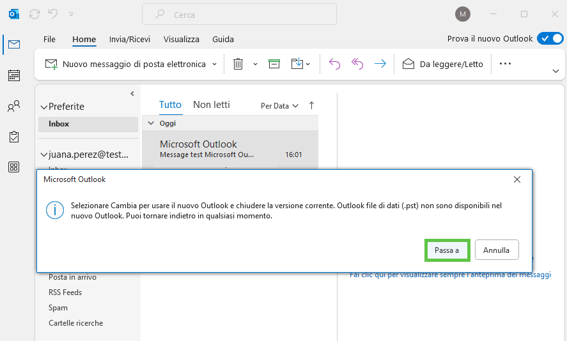Select Inbox under Preferite
The width and height of the screenshot is (567, 341).
point(88,124)
